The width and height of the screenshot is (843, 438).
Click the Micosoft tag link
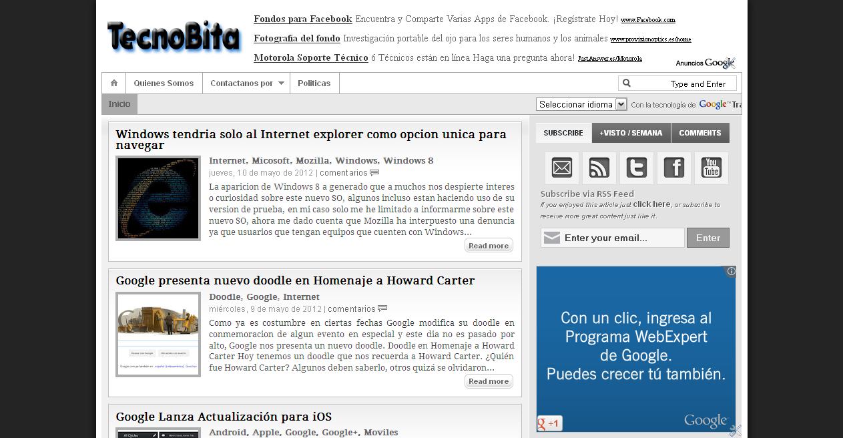(x=271, y=160)
